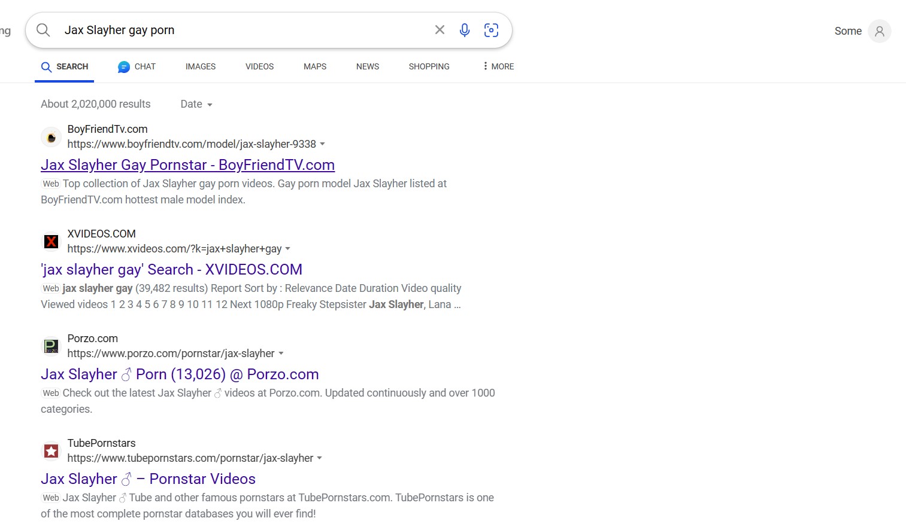The image size is (906, 527).
Task: Click the Porzo.com site name
Action: pyautogui.click(x=93, y=339)
